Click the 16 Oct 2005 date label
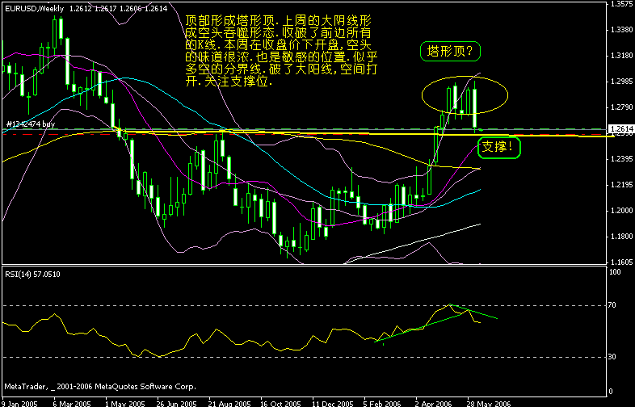Screen dimensions: 635x407 pos(280,403)
